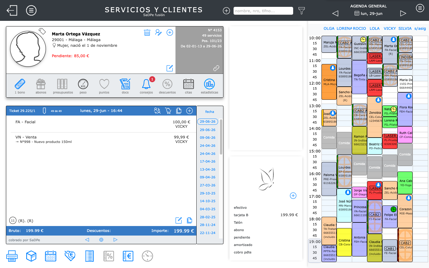Open the abonos gift section

41,86
